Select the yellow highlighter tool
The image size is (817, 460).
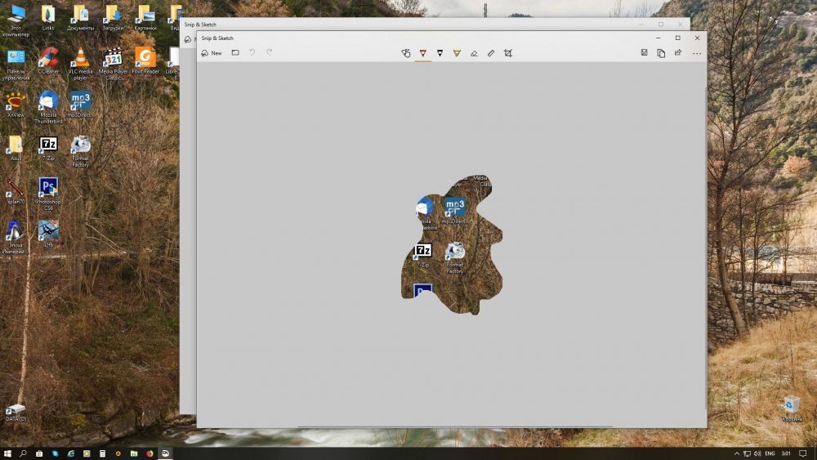tap(457, 53)
